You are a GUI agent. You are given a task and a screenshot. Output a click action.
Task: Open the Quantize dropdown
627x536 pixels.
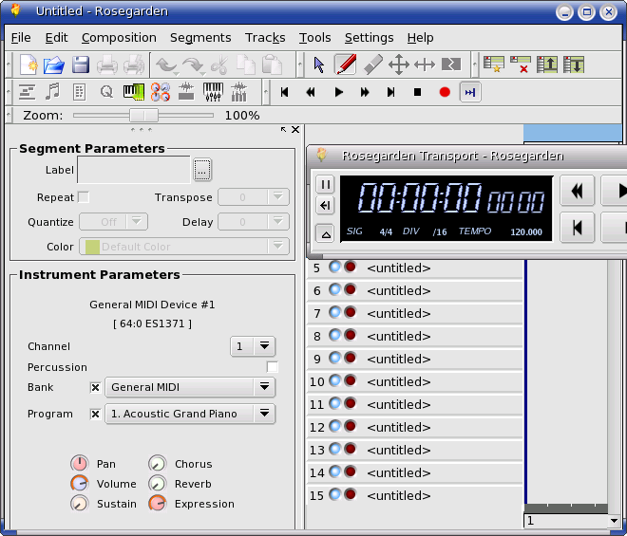click(x=114, y=222)
